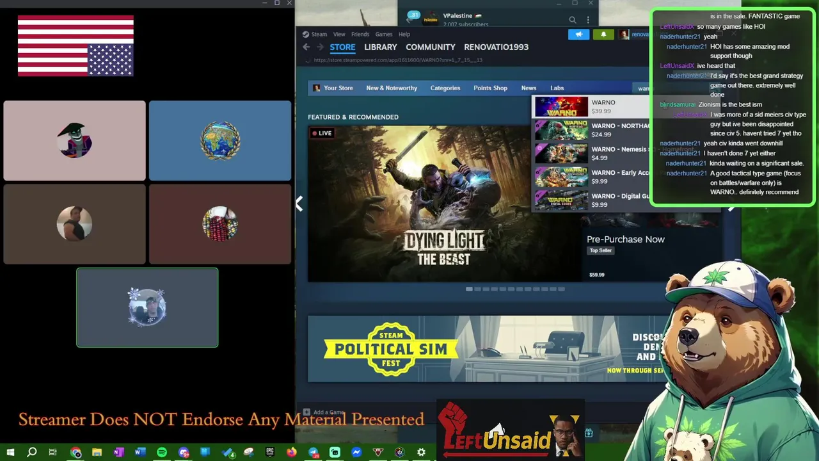The width and height of the screenshot is (819, 461).
Task: Select the earth globe participant tile
Action: pos(220,141)
